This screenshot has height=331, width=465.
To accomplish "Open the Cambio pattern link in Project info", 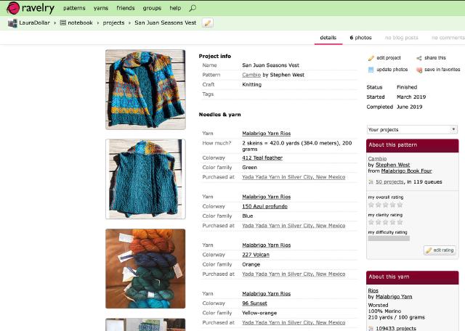I will (x=251, y=75).
